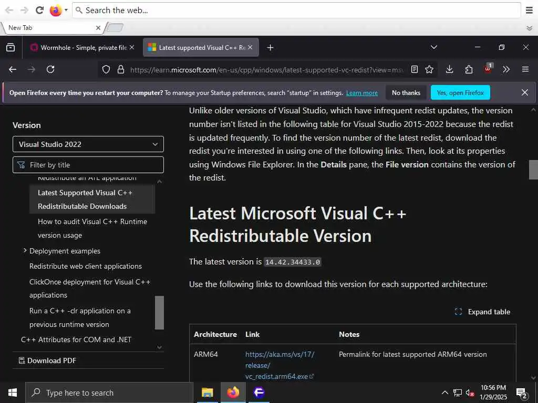Close the Wormhole tab

click(132, 47)
